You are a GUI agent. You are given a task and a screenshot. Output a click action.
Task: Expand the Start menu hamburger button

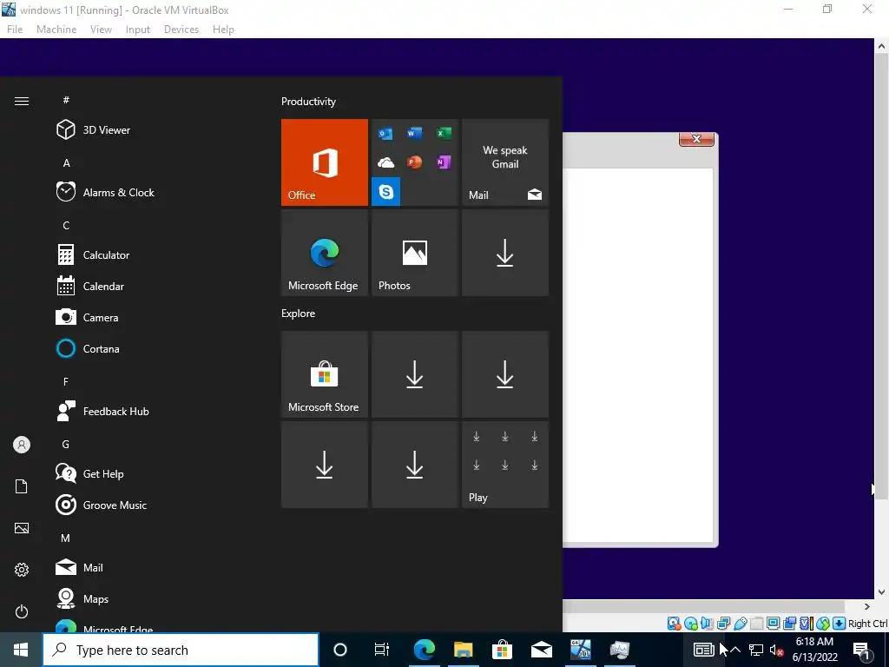tap(22, 101)
